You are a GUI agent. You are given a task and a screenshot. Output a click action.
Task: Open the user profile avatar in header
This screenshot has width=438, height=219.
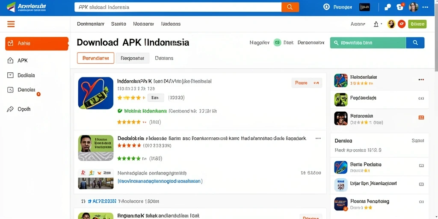(414, 7)
